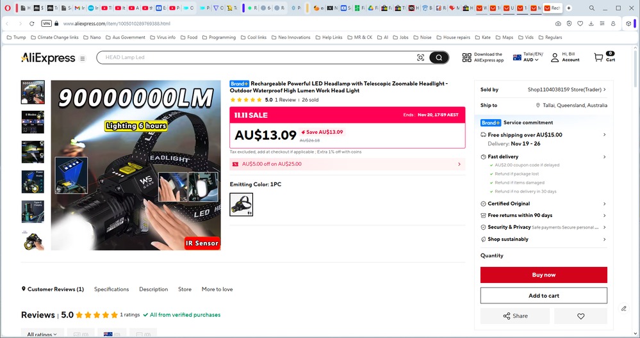Click the search magnifier icon button
The width and height of the screenshot is (640, 338).
point(439,58)
